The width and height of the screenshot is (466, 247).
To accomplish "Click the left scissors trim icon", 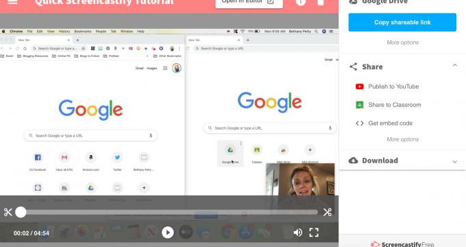I will (8, 212).
